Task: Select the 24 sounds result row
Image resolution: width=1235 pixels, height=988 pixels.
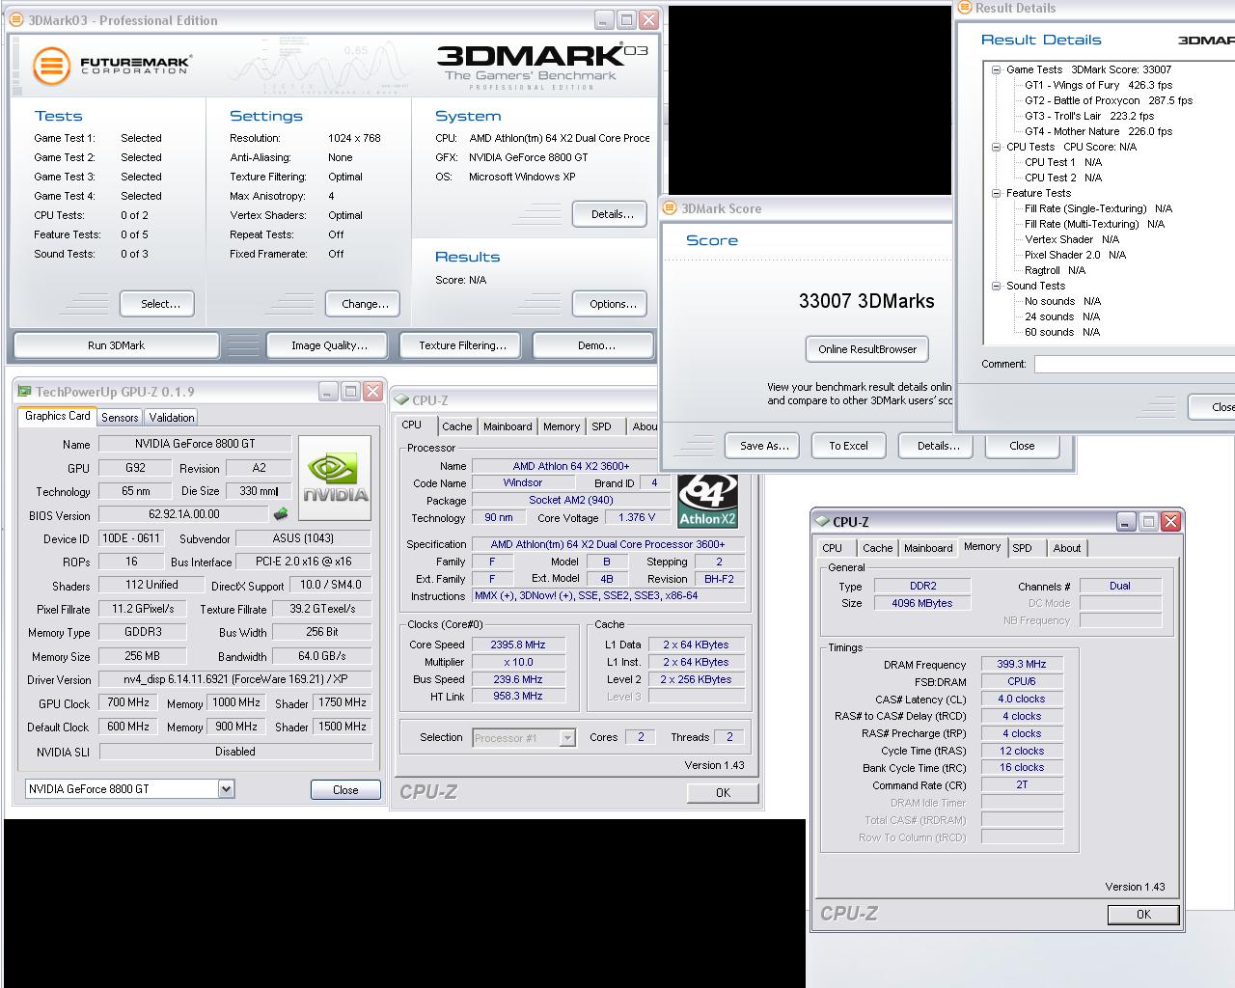Action: click(x=1062, y=316)
